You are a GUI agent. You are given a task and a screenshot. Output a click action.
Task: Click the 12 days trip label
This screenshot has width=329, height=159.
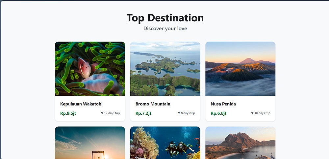(x=112, y=113)
